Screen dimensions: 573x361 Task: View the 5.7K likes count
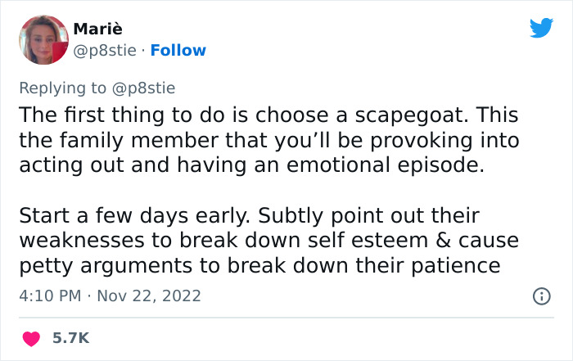[71, 337]
